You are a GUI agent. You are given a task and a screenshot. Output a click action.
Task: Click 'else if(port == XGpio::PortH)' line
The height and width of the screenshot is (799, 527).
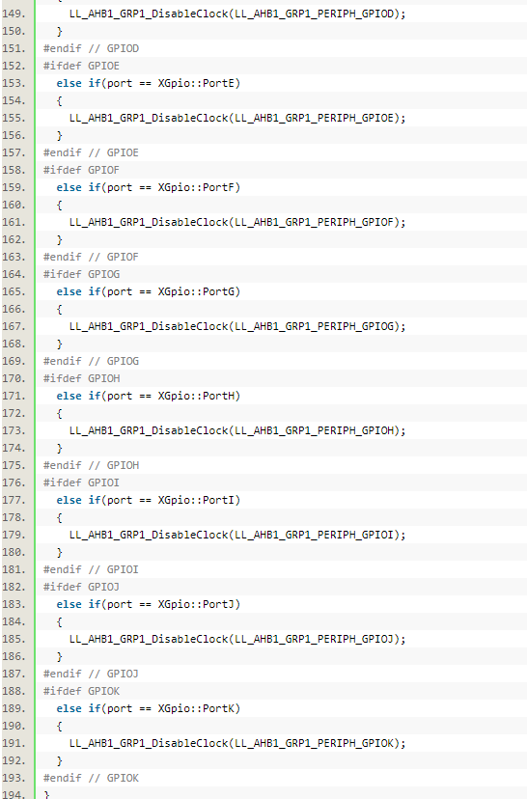(x=149, y=396)
